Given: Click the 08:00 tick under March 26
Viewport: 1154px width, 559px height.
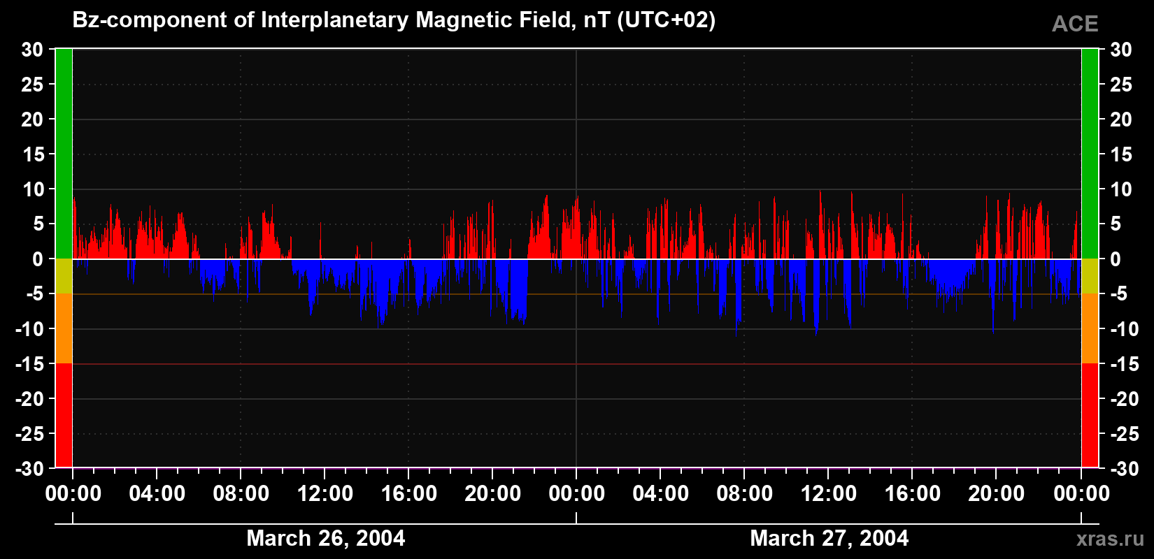Looking at the screenshot, I should pos(241,494).
